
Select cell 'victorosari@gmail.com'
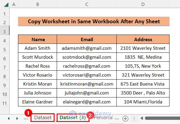(87, 75)
